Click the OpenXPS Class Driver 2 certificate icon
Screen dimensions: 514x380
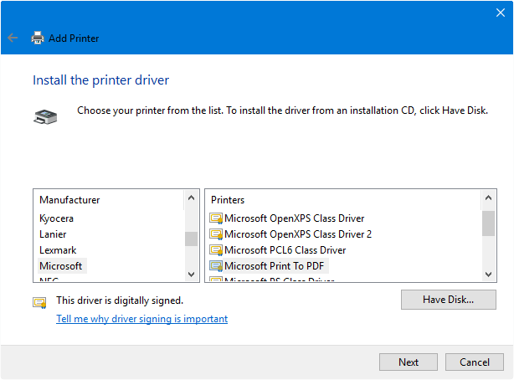(x=216, y=234)
